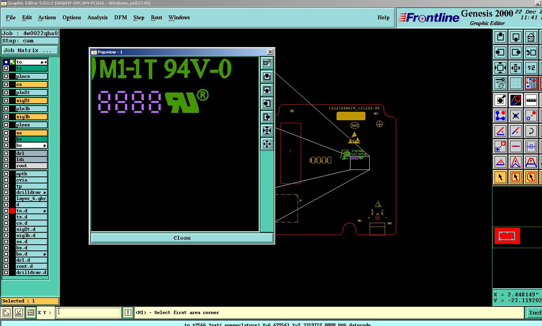Viewport: 542px width, 326px height.
Task: Click the Inch units button
Action: (x=534, y=313)
